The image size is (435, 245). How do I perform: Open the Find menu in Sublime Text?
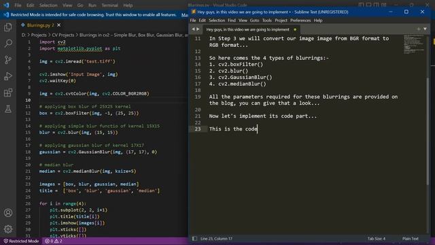(x=232, y=20)
